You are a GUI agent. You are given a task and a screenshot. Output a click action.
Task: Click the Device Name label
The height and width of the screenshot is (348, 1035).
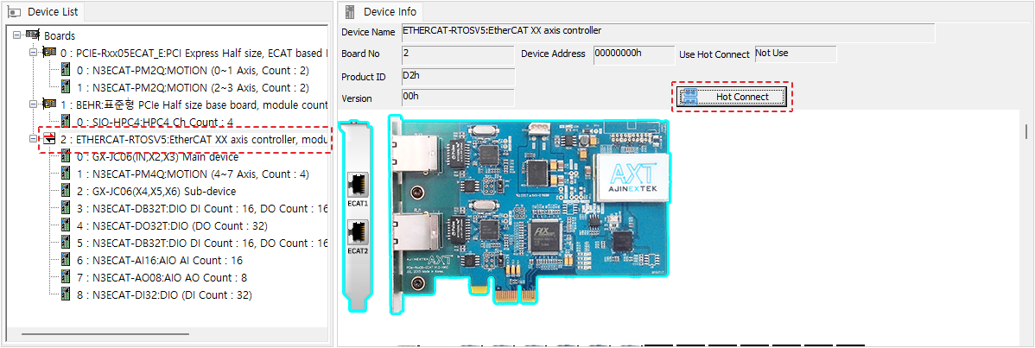point(368,32)
